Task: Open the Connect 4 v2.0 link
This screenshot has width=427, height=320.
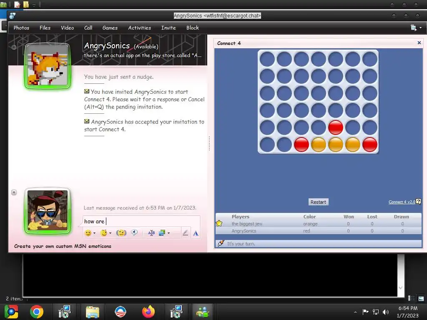Action: [402, 202]
